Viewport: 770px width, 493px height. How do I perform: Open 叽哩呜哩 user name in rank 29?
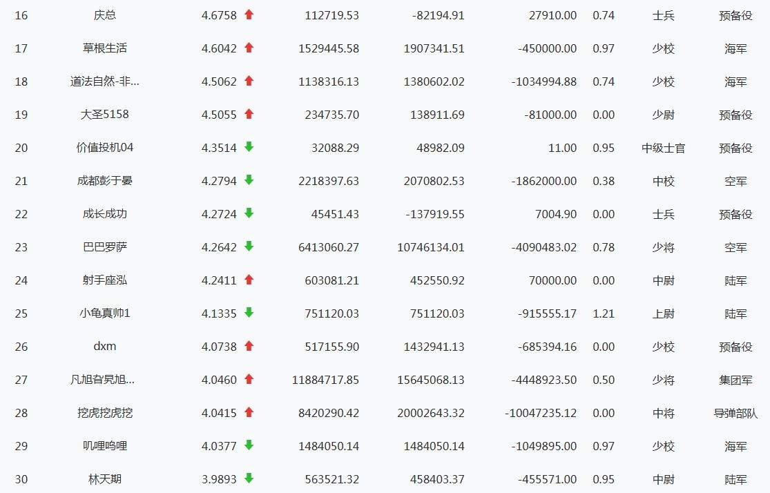(x=104, y=446)
